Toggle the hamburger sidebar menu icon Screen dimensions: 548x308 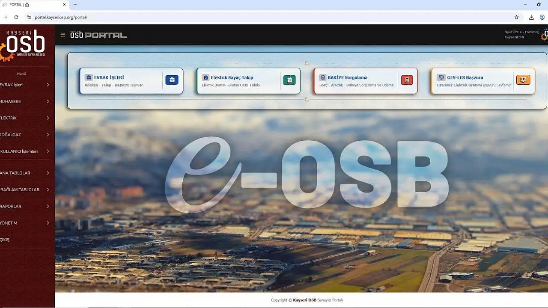point(63,35)
